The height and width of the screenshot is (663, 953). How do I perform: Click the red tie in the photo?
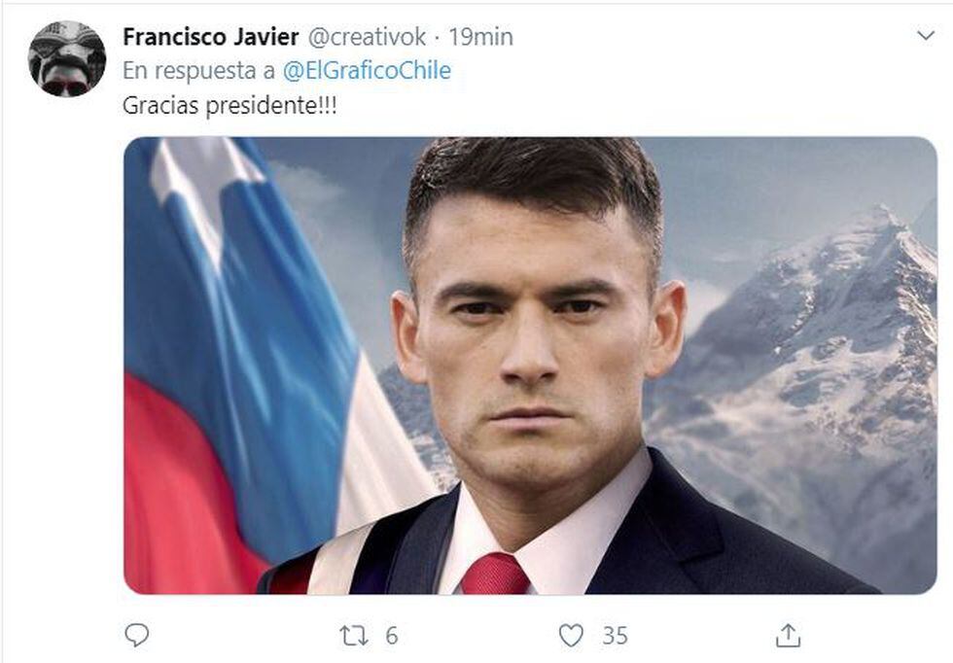click(494, 574)
